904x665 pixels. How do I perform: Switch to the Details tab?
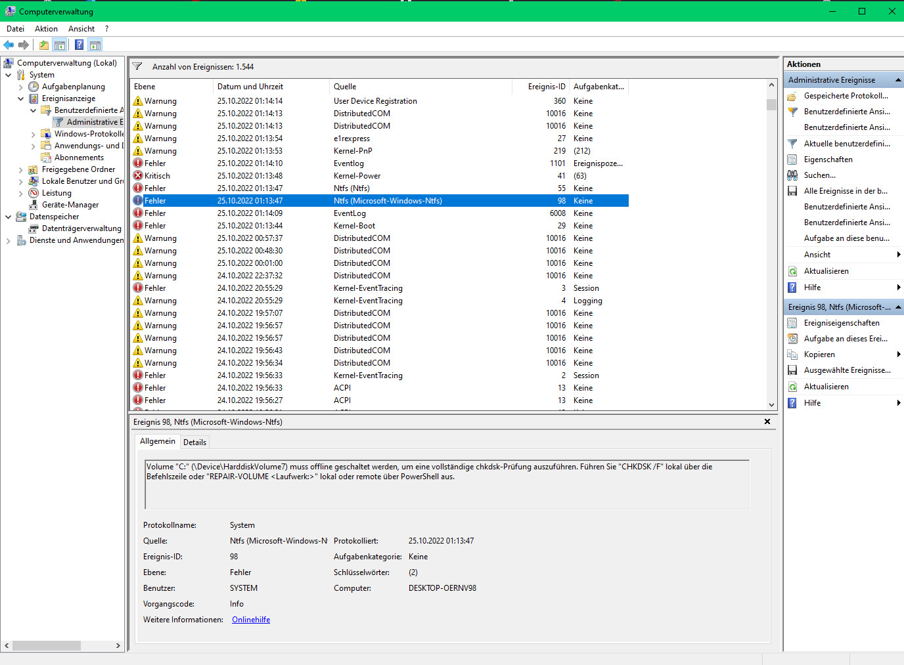194,442
